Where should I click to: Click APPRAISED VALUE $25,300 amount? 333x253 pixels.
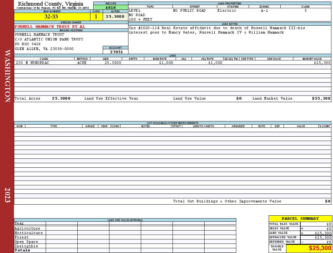(x=323, y=238)
